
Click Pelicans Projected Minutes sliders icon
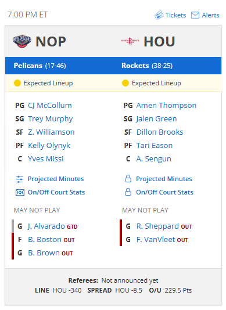[20, 179]
